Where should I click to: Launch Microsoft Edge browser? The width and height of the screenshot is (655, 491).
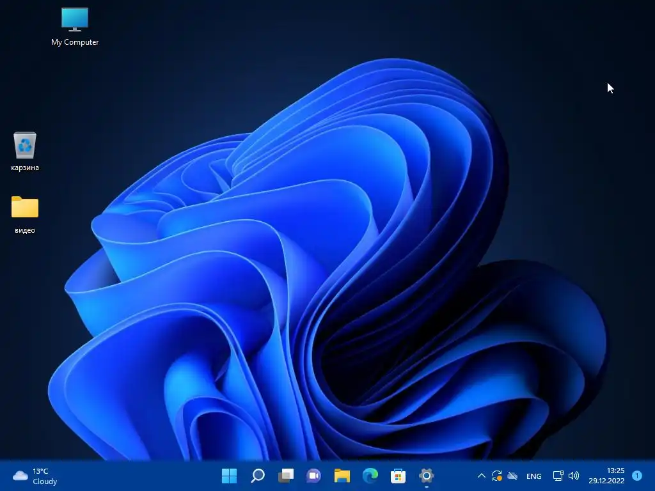pyautogui.click(x=370, y=476)
